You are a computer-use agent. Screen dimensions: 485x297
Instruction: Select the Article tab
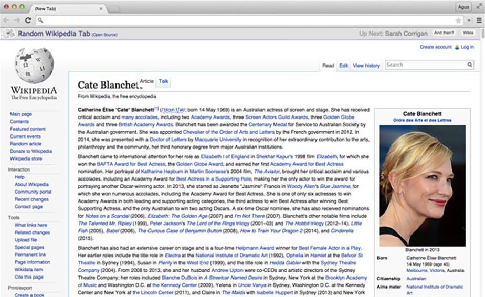point(146,81)
